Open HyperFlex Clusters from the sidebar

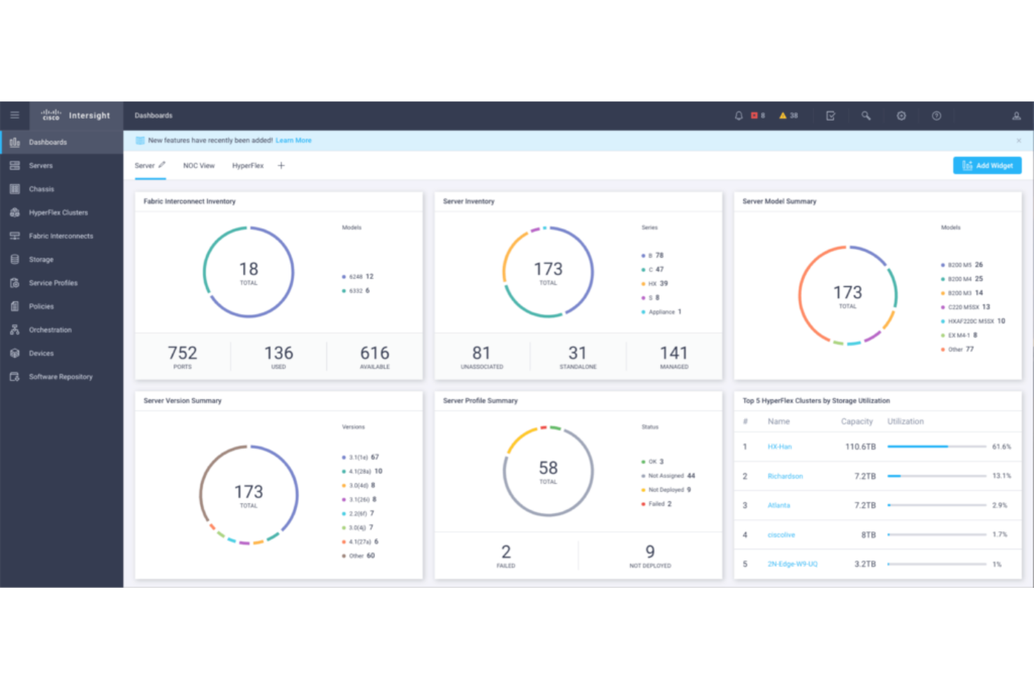click(58, 212)
